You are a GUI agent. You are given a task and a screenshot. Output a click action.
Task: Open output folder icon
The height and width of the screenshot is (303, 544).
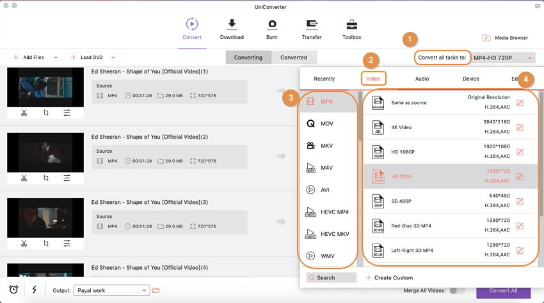[x=156, y=290]
